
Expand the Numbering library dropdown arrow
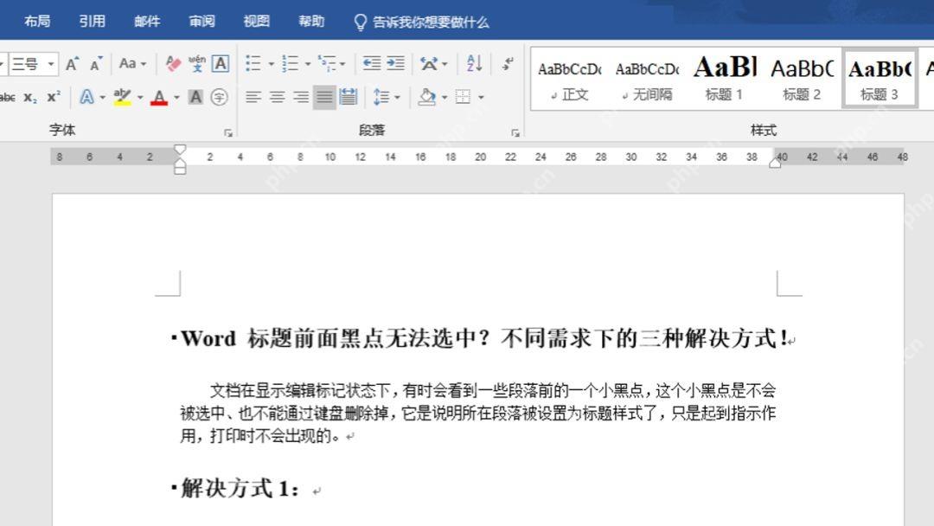(308, 64)
